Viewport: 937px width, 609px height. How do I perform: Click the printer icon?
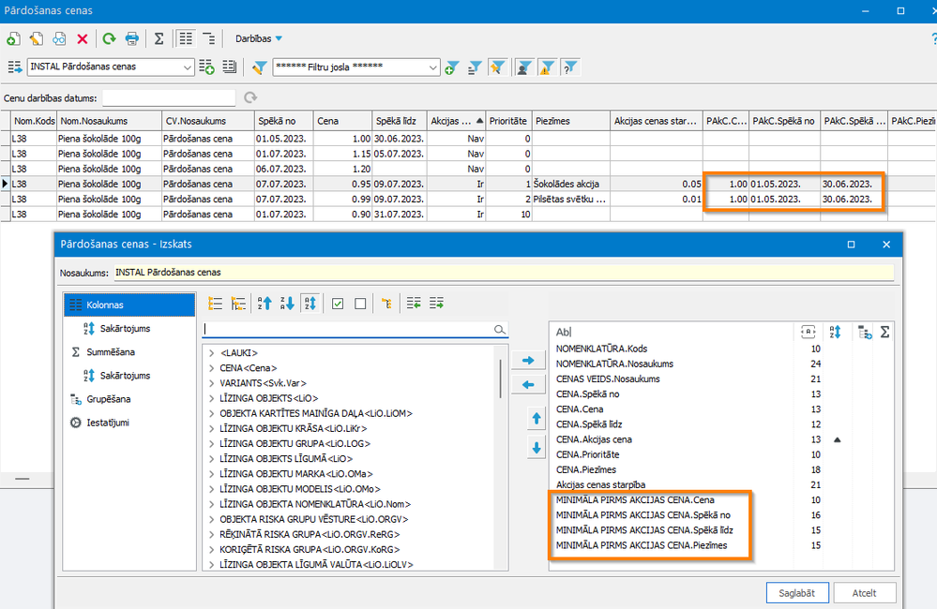131,38
